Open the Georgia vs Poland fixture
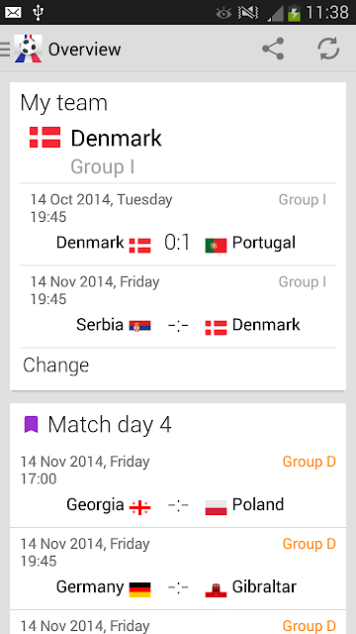Image resolution: width=356 pixels, height=634 pixels. [x=178, y=486]
